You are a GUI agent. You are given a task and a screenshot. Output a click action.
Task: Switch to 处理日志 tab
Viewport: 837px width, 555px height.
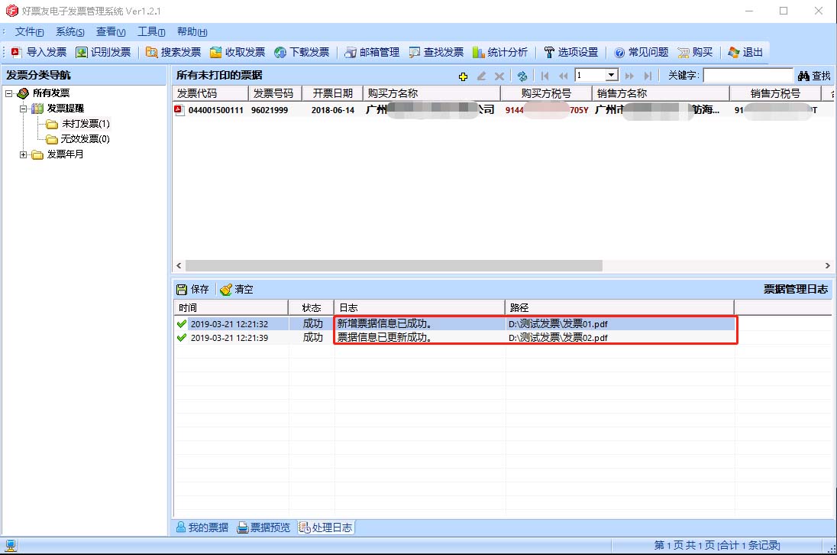(325, 527)
